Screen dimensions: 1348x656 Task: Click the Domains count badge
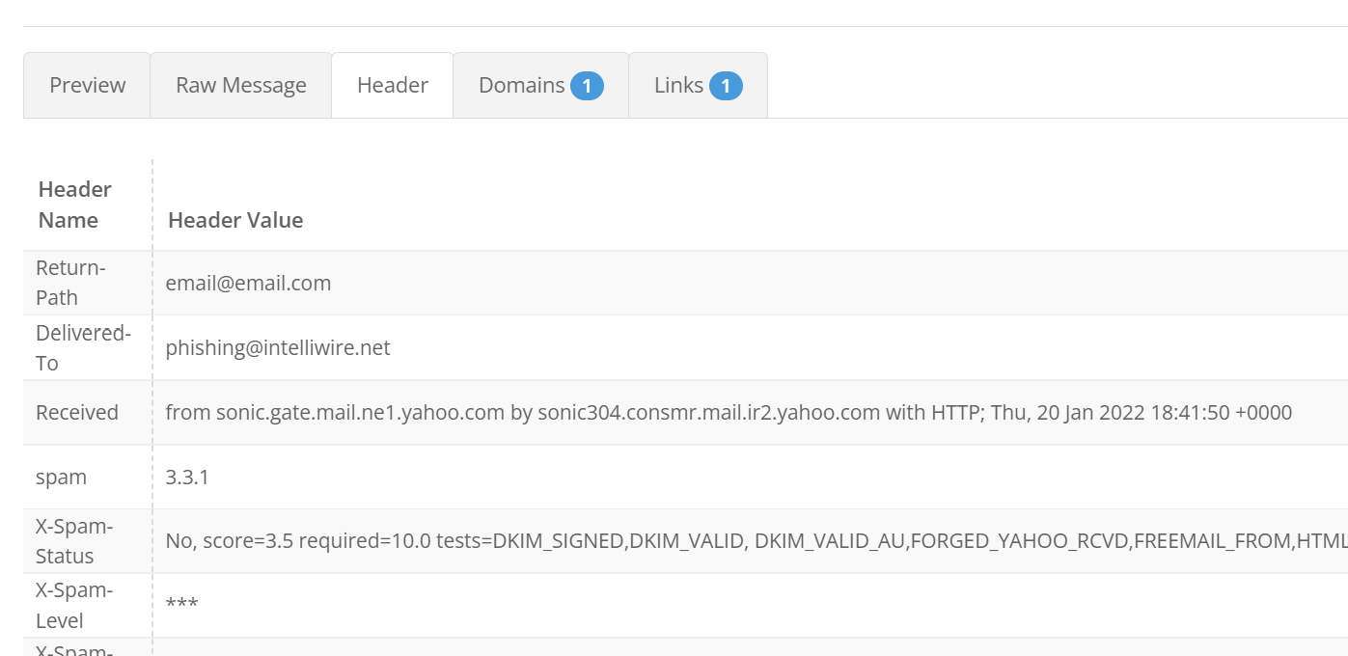587,86
